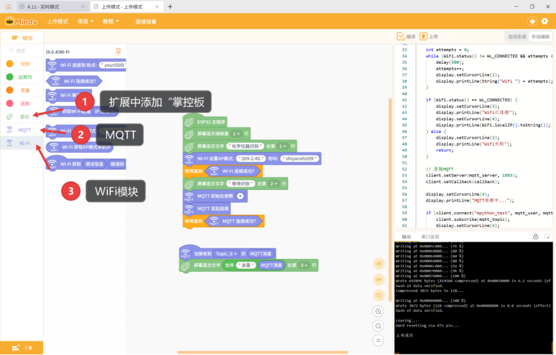Select the orange 控制 category swatch
556x355 pixels.
(9, 64)
